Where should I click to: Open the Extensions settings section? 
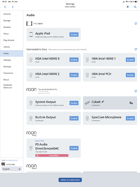(8, 73)
